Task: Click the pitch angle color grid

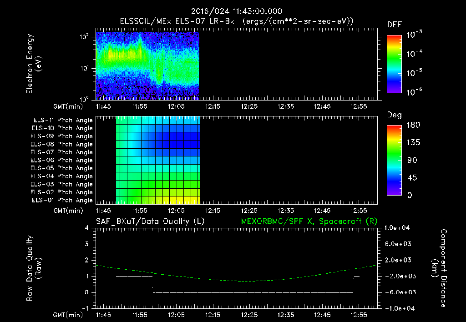Action: click(x=158, y=160)
